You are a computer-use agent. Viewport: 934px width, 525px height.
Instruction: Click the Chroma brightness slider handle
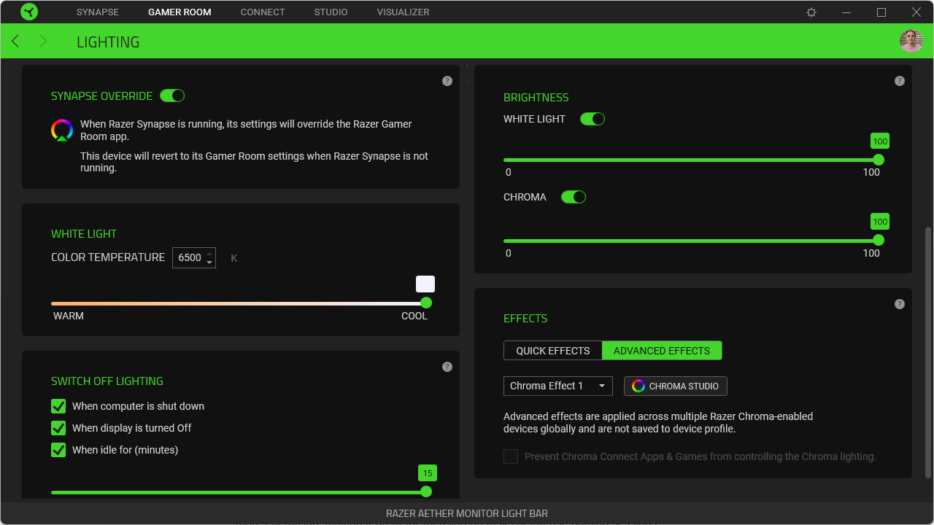point(879,240)
